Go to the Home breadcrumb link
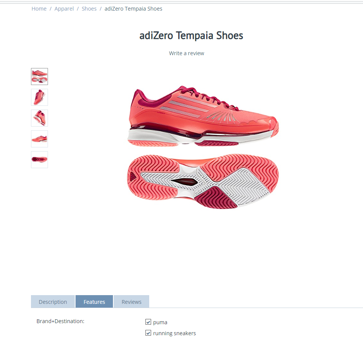The width and height of the screenshot is (363, 359). tap(39, 9)
